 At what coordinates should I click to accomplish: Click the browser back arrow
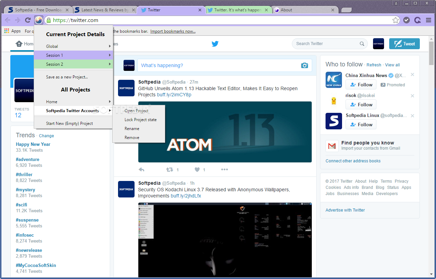8,20
